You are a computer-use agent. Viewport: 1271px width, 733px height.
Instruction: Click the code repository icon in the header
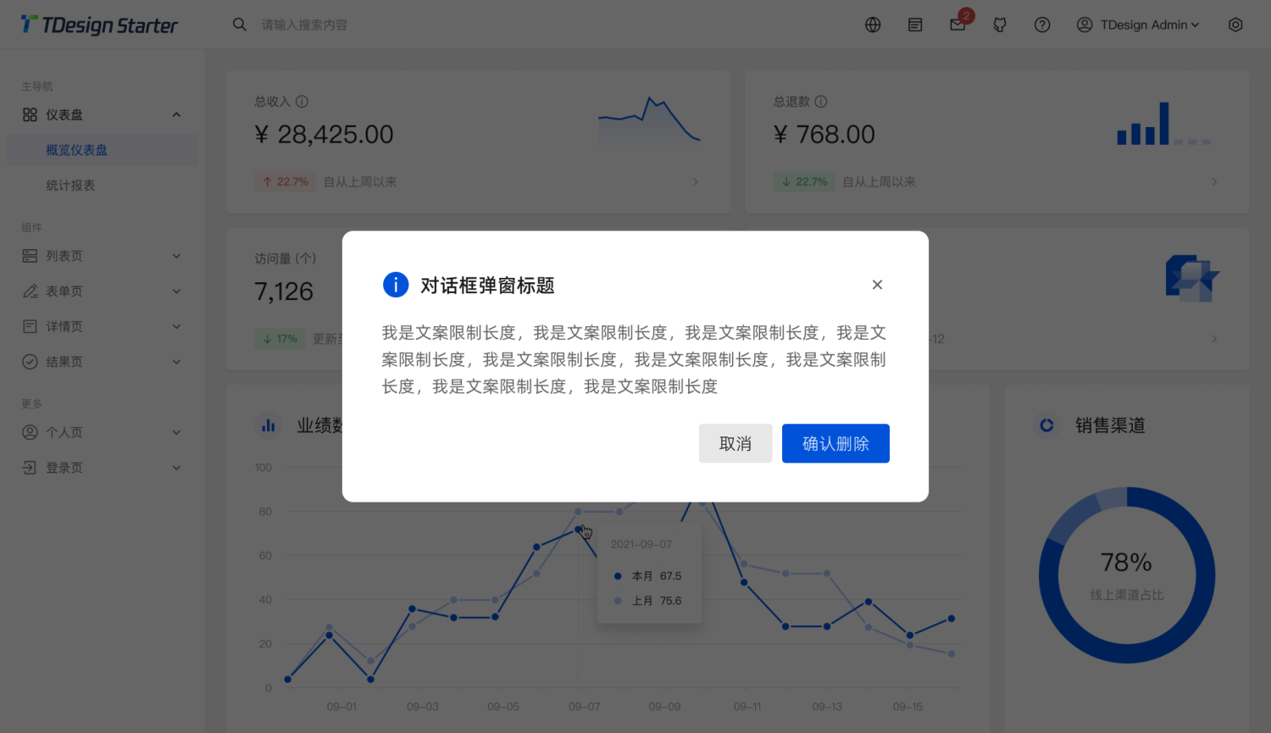coord(1000,25)
